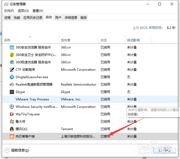Sort by the 启动影响 column header
This screenshot has width=180, height=159.
click(138, 40)
